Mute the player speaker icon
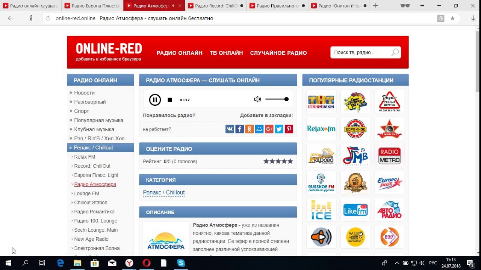The height and width of the screenshot is (270, 481). (257, 99)
